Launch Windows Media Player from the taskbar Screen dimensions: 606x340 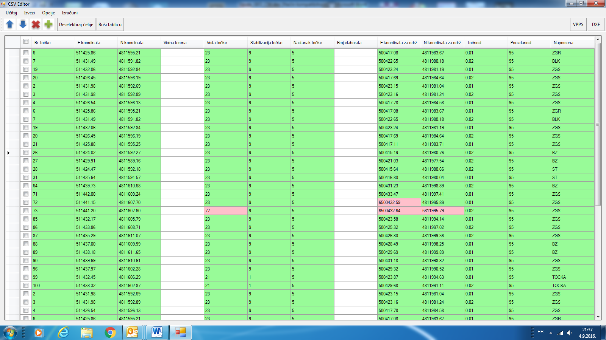[39, 333]
